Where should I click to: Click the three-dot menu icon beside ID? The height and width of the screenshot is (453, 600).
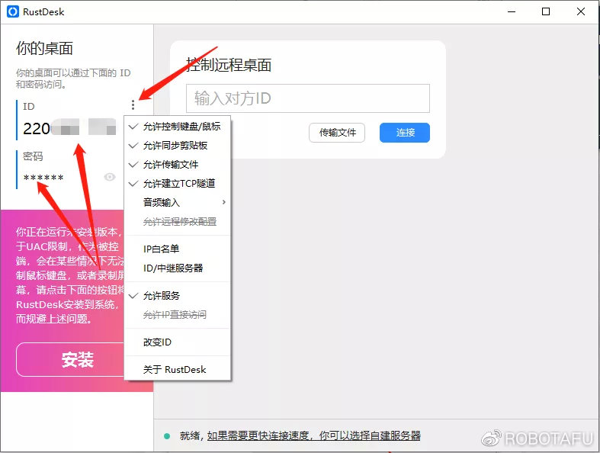click(133, 105)
